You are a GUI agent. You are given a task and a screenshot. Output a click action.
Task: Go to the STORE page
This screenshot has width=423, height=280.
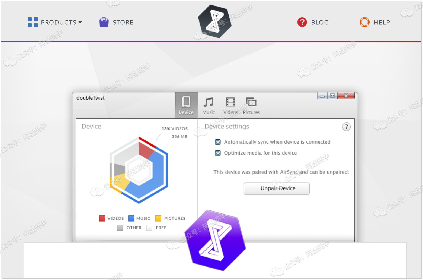[123, 22]
